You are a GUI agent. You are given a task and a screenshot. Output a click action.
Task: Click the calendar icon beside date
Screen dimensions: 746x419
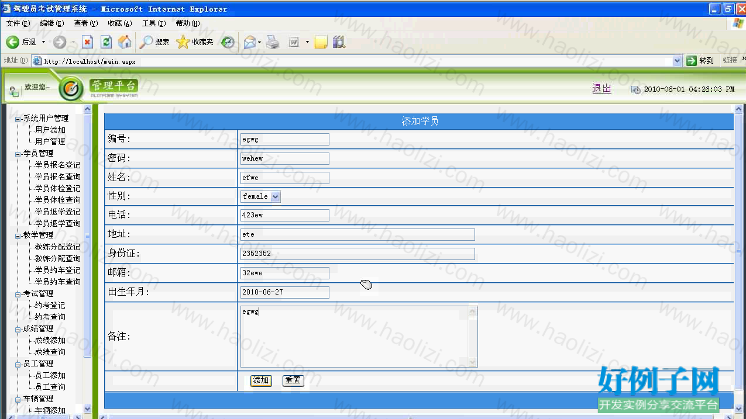tap(636, 89)
